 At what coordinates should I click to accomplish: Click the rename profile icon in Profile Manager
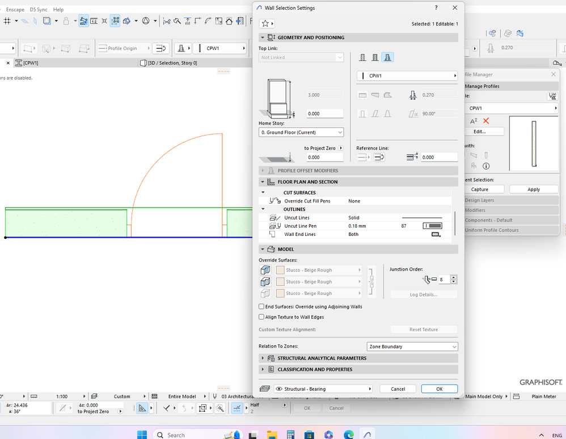474,121
